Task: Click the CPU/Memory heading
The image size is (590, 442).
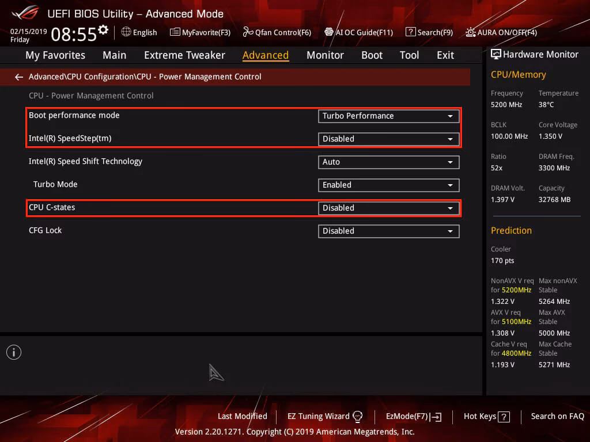Action: pyautogui.click(x=518, y=74)
